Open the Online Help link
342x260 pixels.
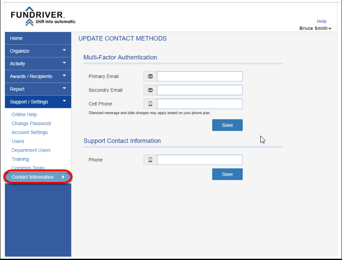[x=24, y=115]
